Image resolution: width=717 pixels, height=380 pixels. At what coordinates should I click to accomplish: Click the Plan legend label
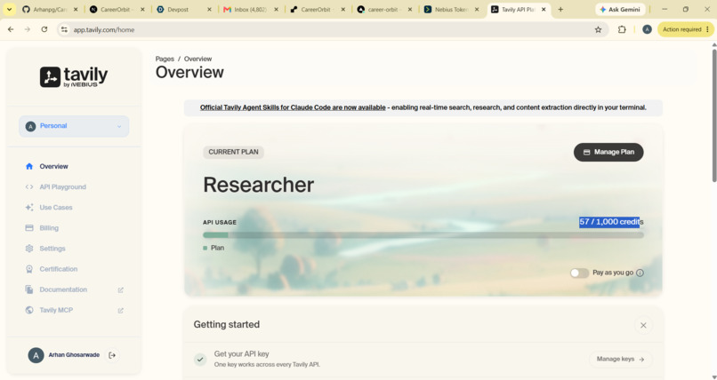[217, 249]
